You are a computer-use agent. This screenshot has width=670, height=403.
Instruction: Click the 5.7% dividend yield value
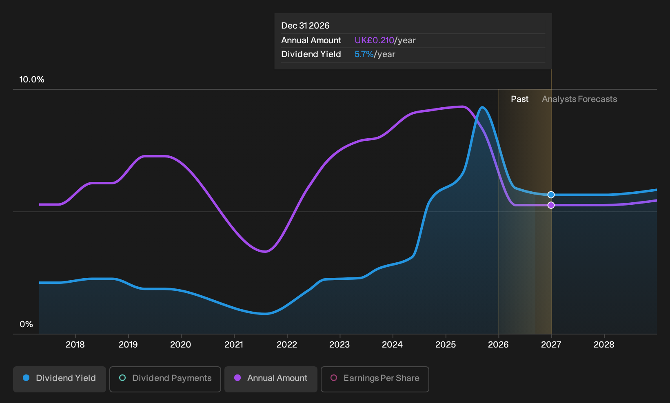point(364,54)
